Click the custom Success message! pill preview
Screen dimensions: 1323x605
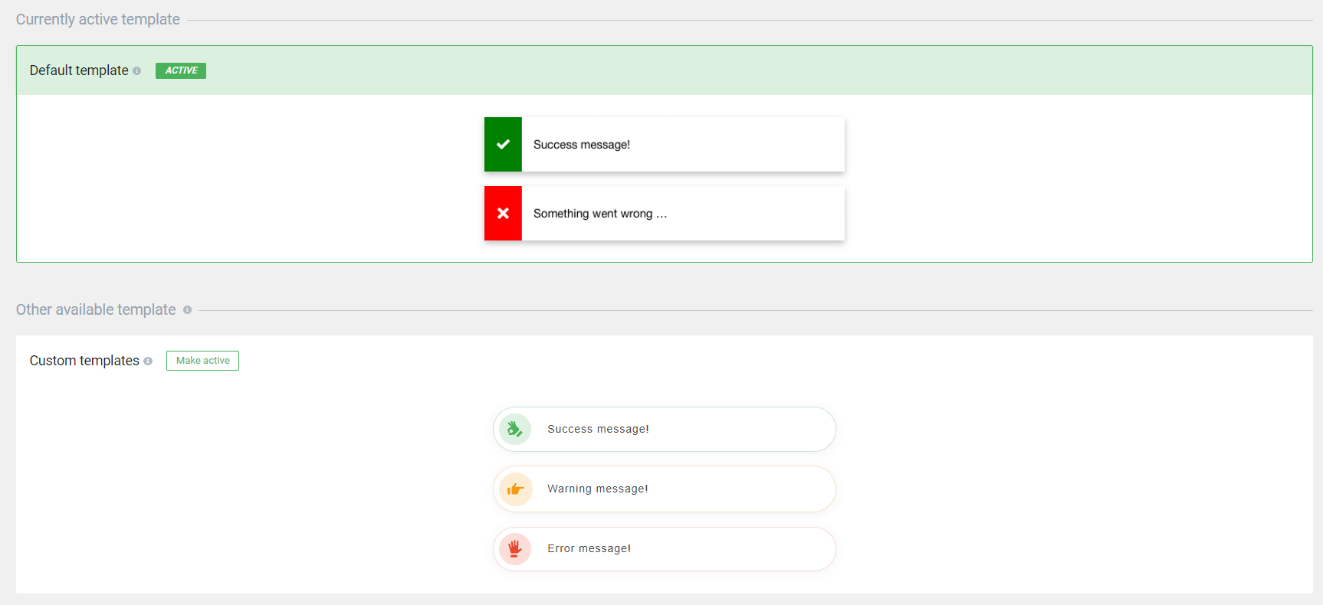point(665,429)
